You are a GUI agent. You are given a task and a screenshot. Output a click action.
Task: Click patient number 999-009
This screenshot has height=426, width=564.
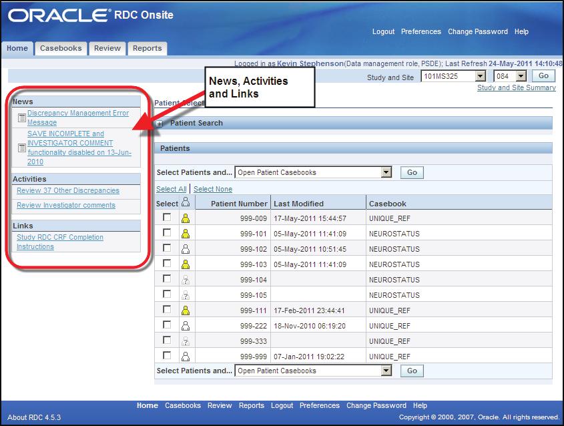[x=254, y=218]
